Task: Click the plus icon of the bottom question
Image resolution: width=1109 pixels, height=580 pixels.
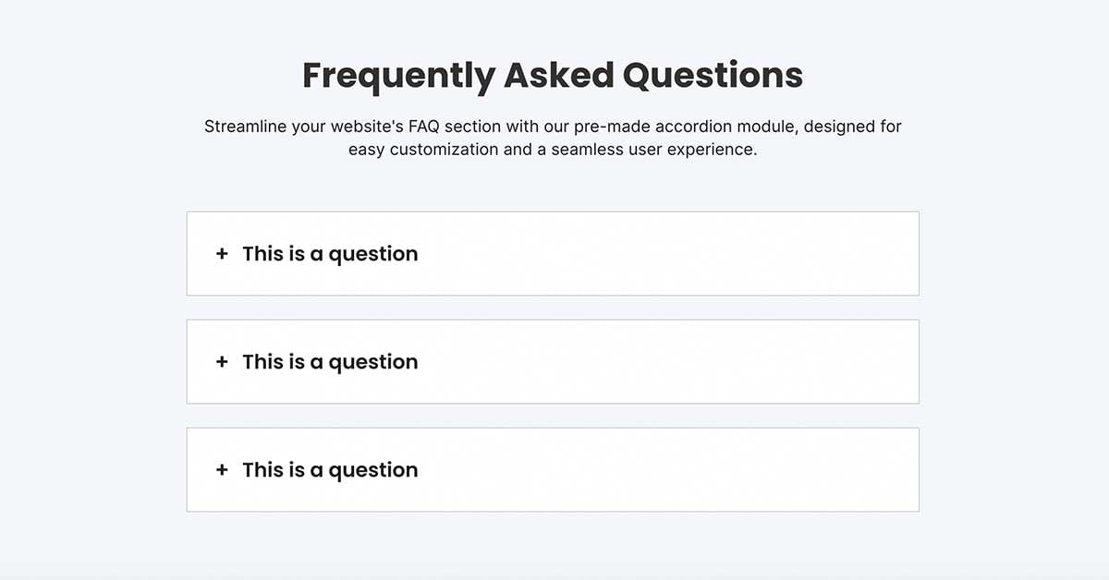Action: point(222,470)
